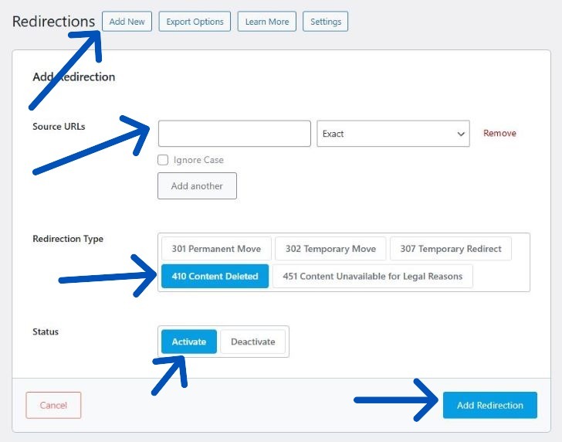Pick 307 Temporary Redirect option
Image resolution: width=562 pixels, height=442 pixels.
[x=450, y=249]
